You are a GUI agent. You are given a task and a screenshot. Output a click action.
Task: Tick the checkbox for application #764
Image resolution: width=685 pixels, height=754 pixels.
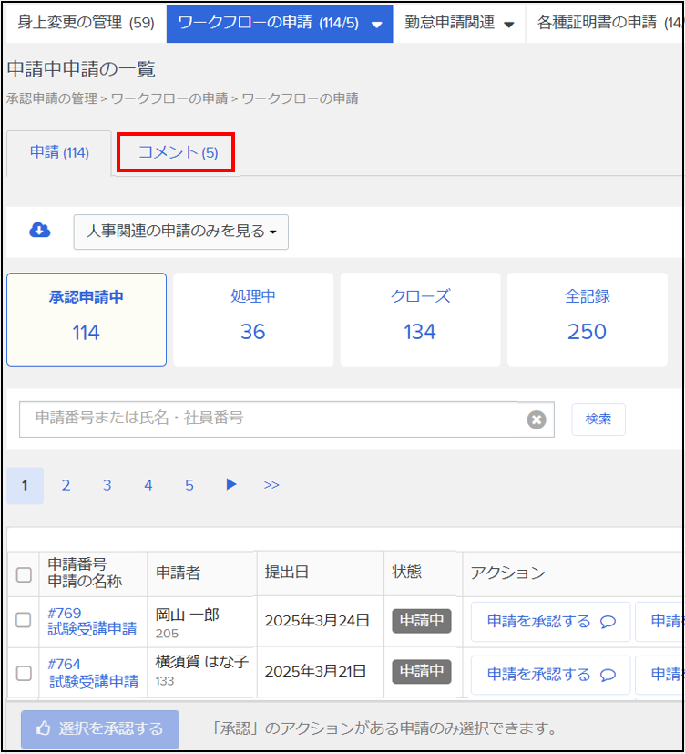tap(25, 673)
